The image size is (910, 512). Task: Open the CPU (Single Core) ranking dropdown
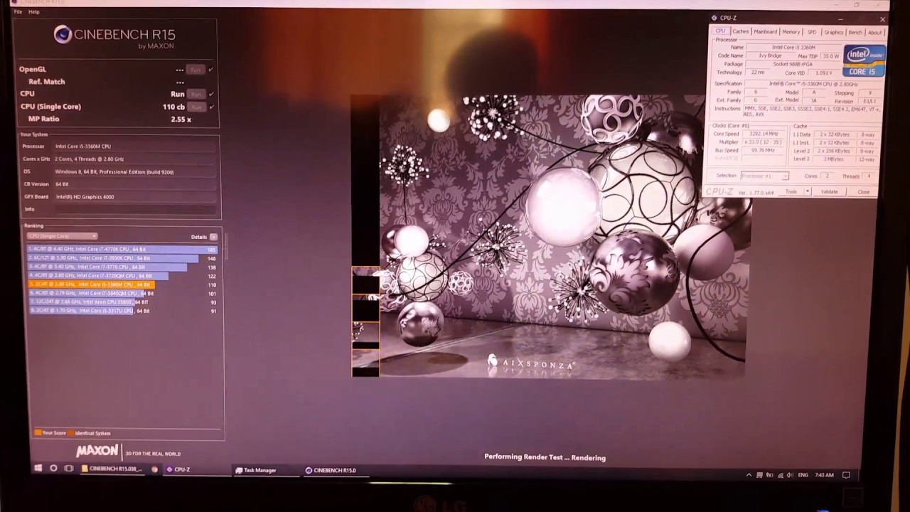coord(62,236)
